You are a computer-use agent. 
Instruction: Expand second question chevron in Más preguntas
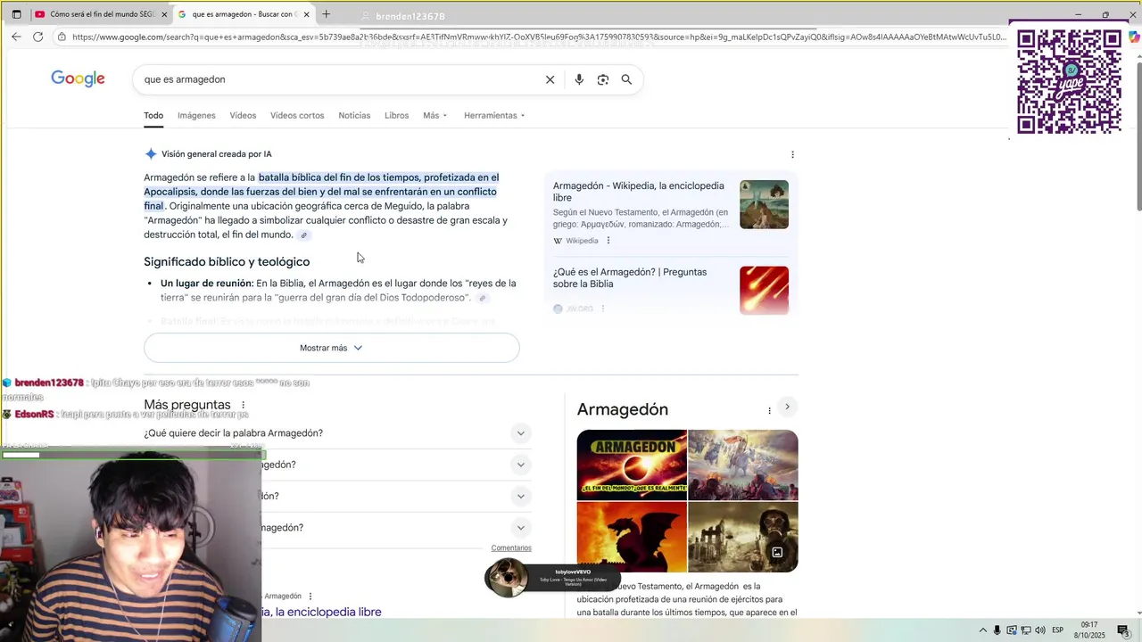521,465
